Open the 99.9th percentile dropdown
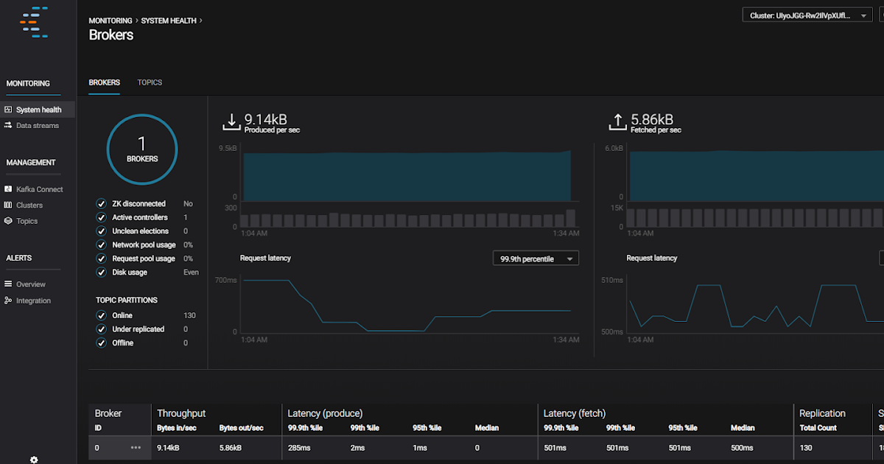The height and width of the screenshot is (464, 884). coord(536,258)
